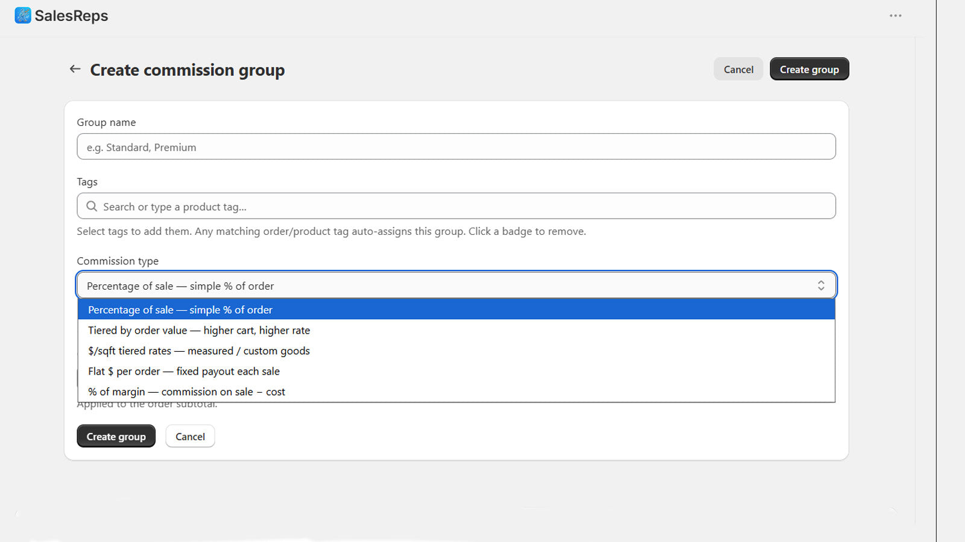Click the top Cancel button
Viewport: 965px width, 542px height.
point(738,69)
